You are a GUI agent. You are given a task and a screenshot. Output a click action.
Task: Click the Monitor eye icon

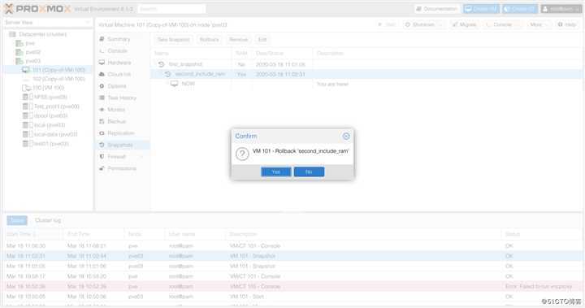coord(102,110)
